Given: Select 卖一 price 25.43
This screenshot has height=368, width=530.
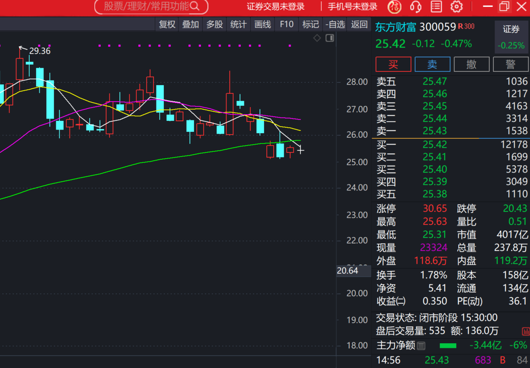Looking at the screenshot, I should pyautogui.click(x=435, y=131).
